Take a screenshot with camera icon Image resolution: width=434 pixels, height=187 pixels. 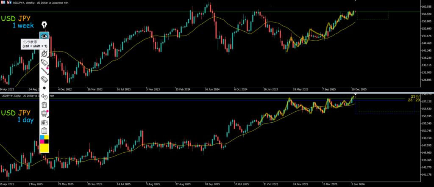[44, 122]
